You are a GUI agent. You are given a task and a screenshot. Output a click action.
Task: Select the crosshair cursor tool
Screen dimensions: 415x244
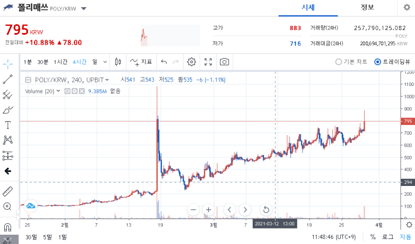pos(8,64)
